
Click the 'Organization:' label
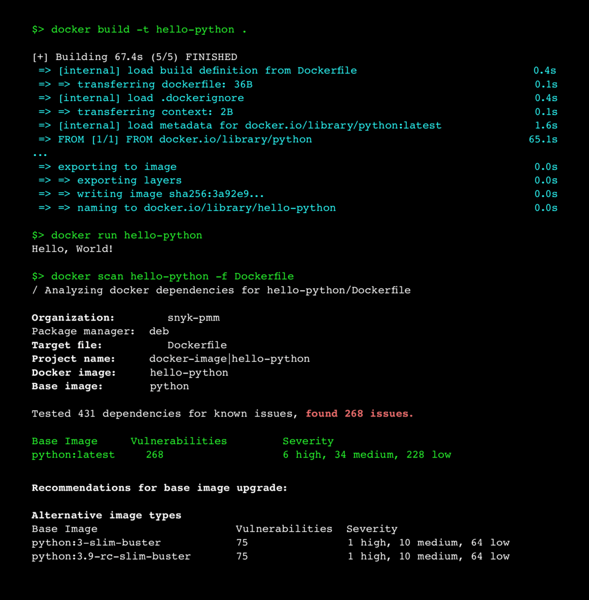click(73, 318)
